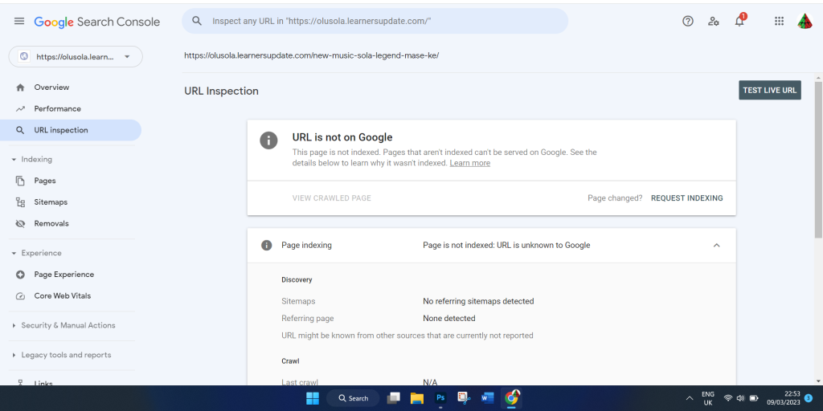Click the TEST LIVE URL button

pyautogui.click(x=770, y=90)
